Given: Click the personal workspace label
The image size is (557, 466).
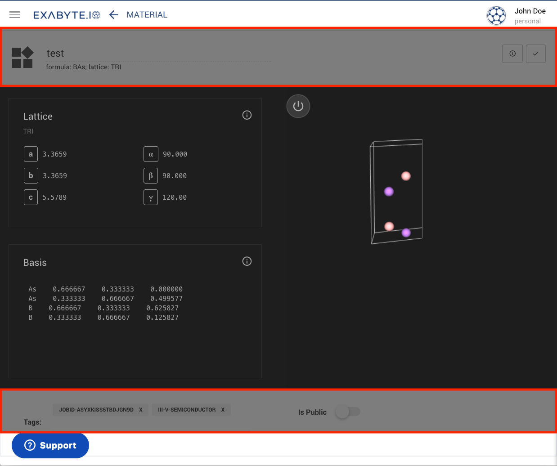Looking at the screenshot, I should click(527, 21).
